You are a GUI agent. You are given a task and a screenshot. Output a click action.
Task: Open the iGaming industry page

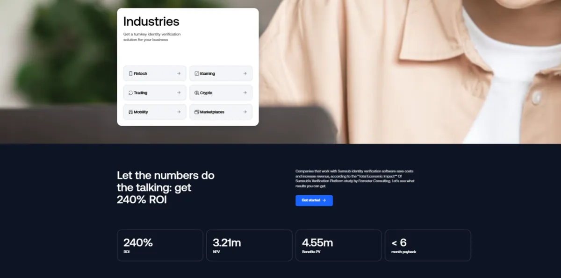[x=221, y=73]
